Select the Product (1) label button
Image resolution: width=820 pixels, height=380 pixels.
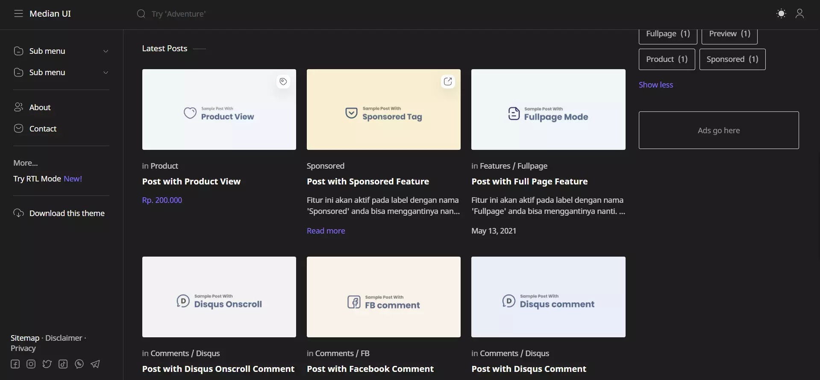coord(667,59)
